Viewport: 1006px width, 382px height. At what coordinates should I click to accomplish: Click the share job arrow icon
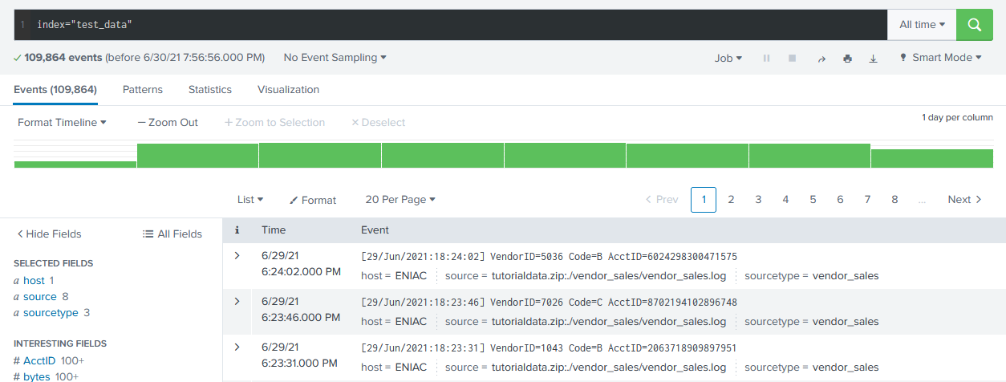[821, 59]
